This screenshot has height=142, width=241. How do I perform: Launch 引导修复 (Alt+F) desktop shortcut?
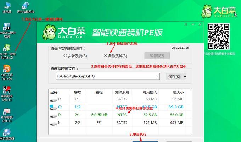click(x=7, y=115)
